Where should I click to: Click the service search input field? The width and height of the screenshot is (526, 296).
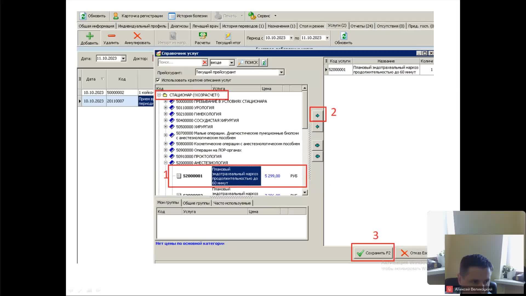(179, 62)
